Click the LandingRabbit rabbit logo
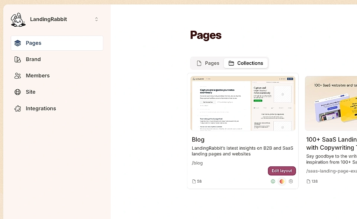The image size is (357, 219). tap(18, 20)
